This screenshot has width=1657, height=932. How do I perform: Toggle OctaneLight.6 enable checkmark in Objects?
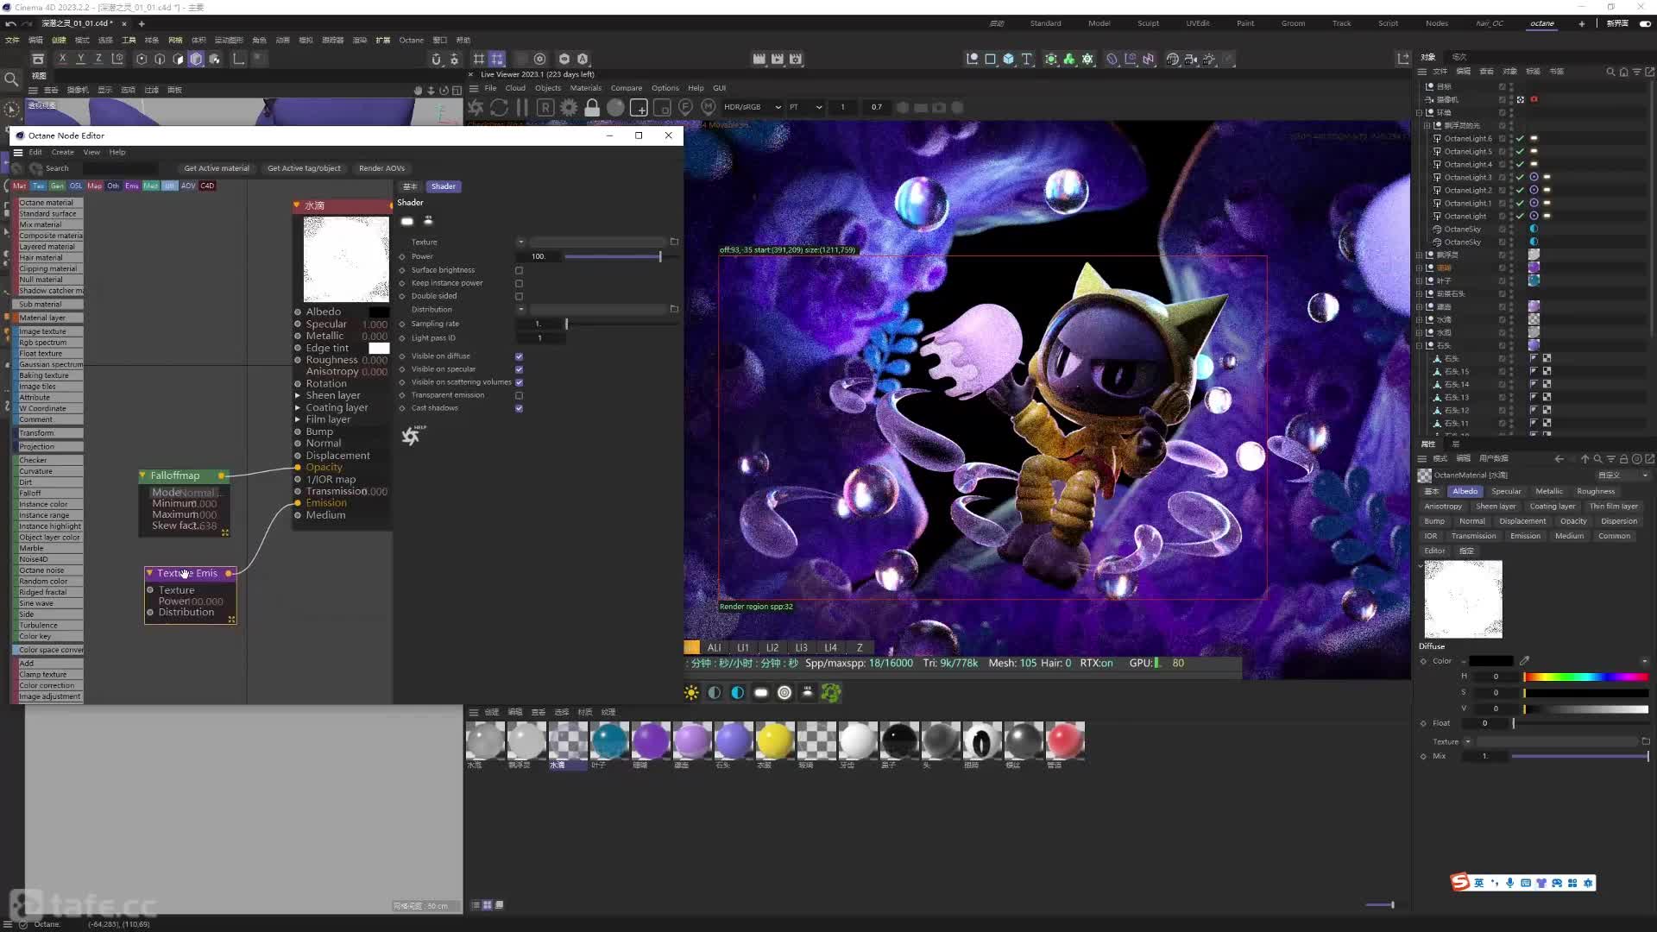click(x=1520, y=138)
